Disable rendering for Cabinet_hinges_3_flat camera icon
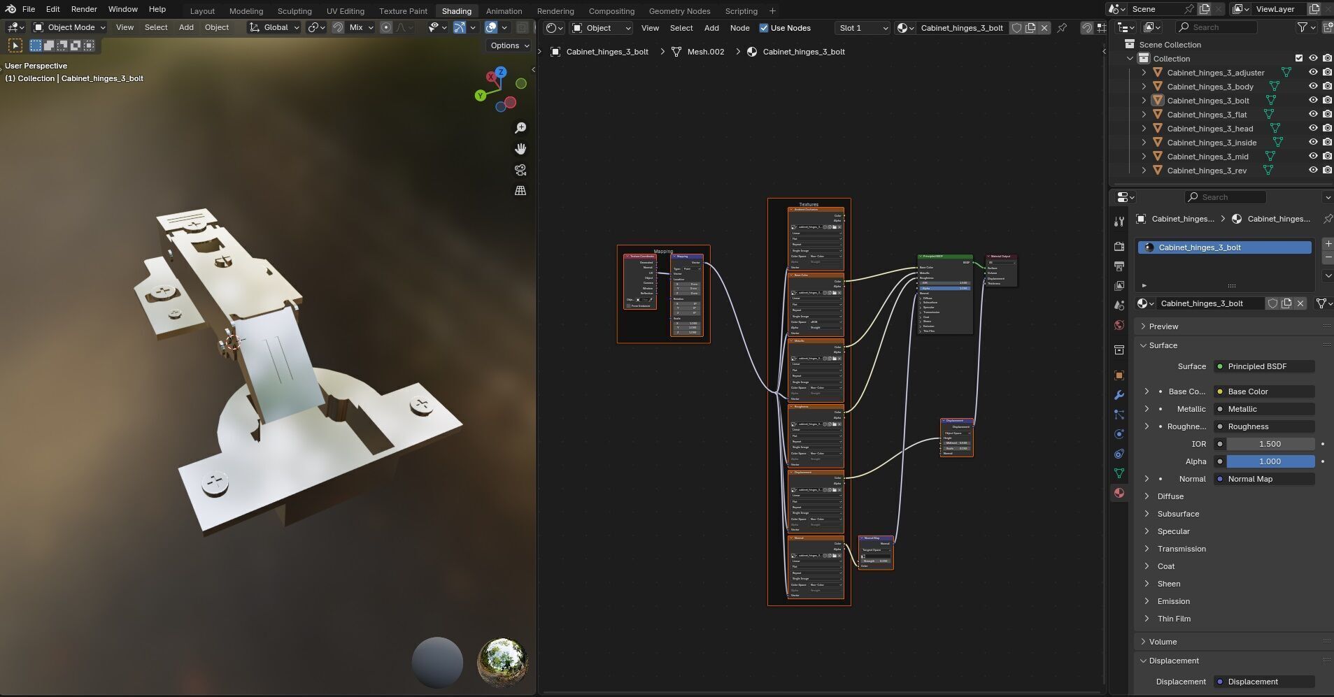 point(1327,115)
